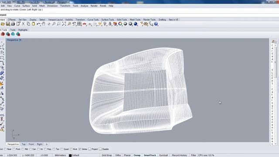Screen dimensions: 279x157
Task: Enable the Disable osnap checkbox
Action: pos(100,149)
